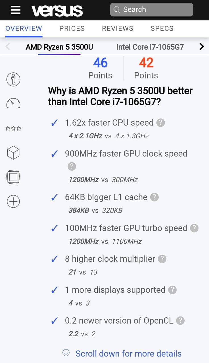Open performance speedometer sidebar icon
209x363 pixels.
13,104
